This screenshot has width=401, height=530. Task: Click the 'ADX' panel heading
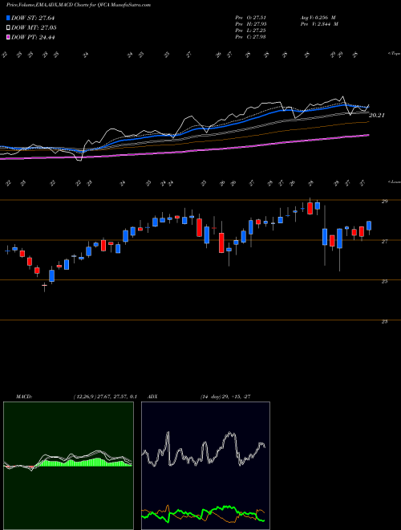[x=152, y=397]
